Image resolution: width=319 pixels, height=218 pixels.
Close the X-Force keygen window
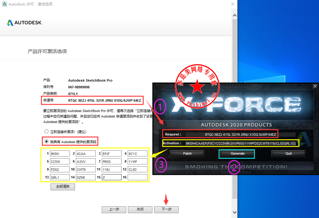[x=315, y=86]
